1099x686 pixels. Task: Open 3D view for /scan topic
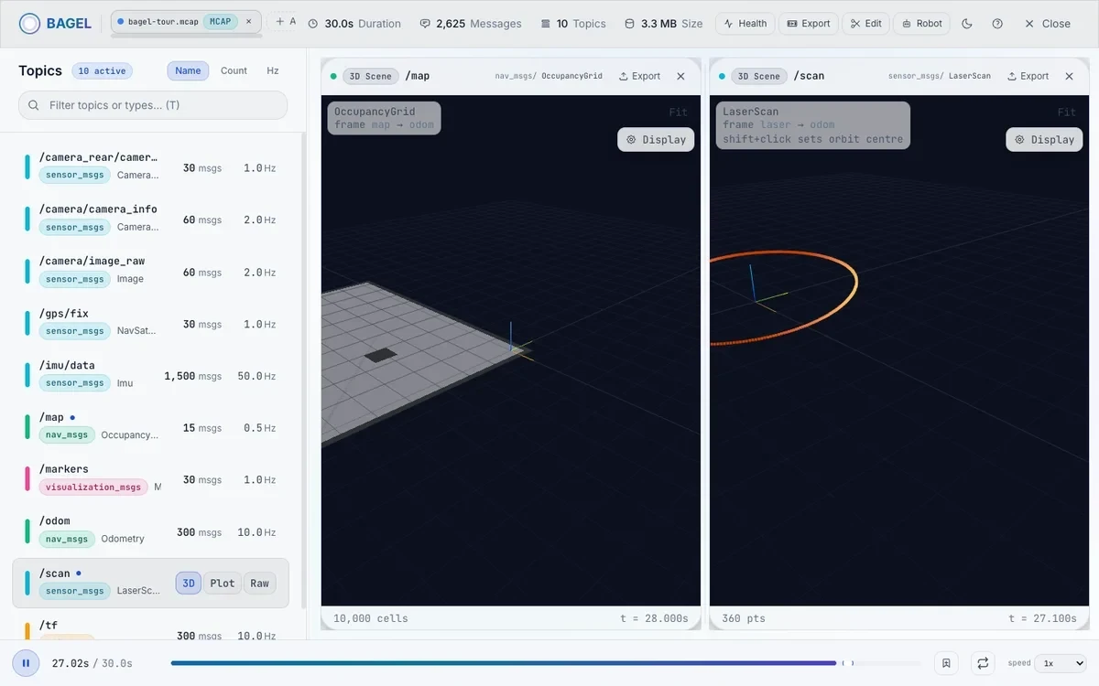click(x=188, y=584)
